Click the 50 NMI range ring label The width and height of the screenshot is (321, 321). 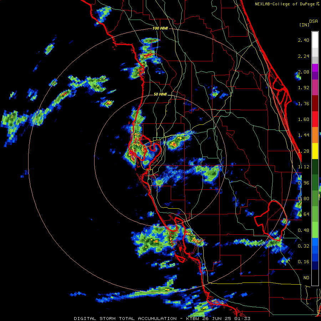(x=160, y=95)
